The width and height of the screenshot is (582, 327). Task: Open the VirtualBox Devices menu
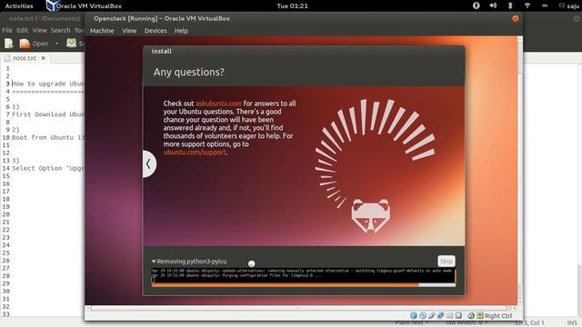(x=156, y=31)
